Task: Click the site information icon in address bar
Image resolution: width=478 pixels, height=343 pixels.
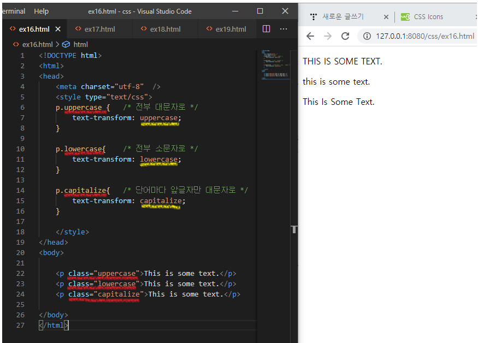Action: pos(367,36)
